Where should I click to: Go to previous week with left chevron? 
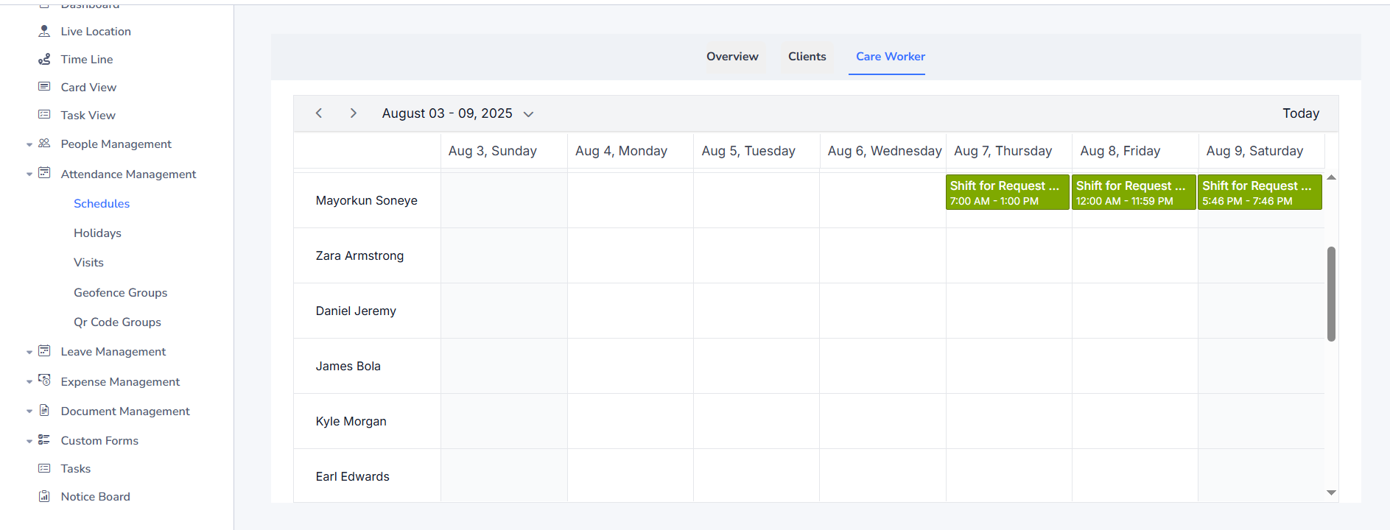(319, 113)
